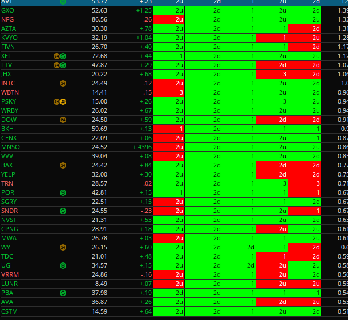This screenshot has height=320, width=348.
Task: Click the green S icon beside PBA
Action: [x=63, y=293]
